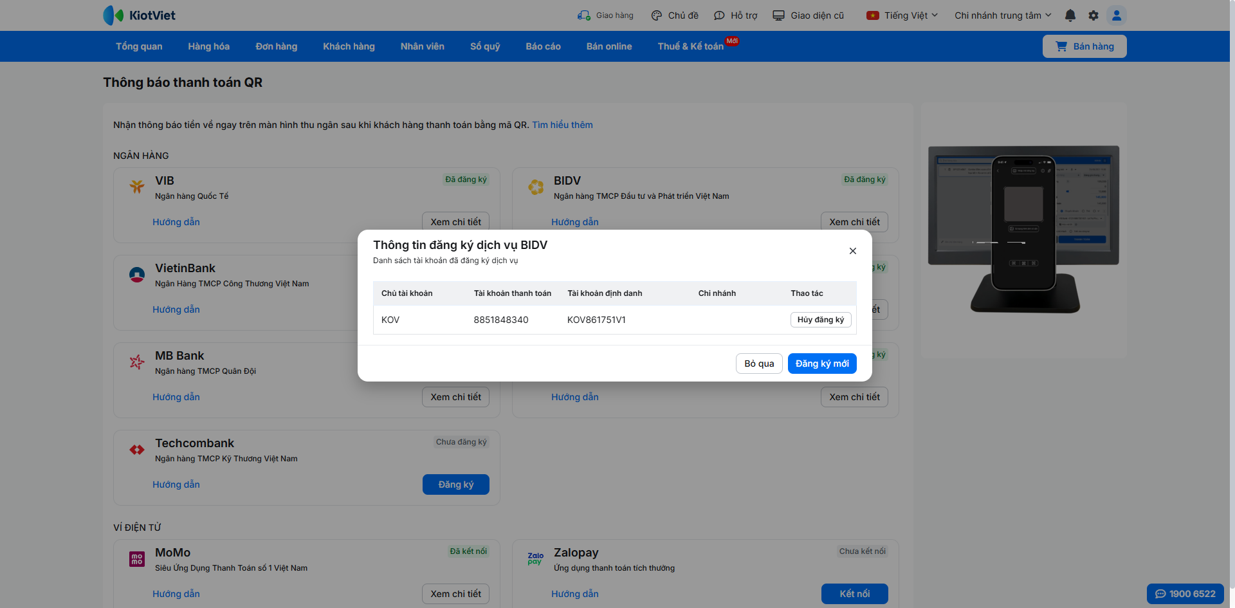The image size is (1235, 608).
Task: Click the Zalopay logo
Action: click(x=536, y=558)
